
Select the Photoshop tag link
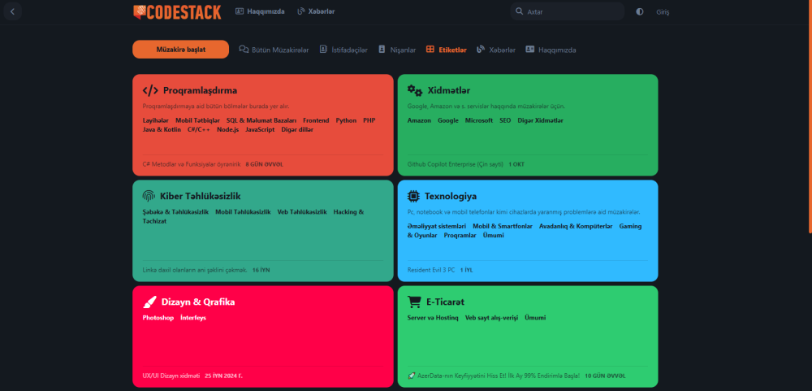click(158, 318)
